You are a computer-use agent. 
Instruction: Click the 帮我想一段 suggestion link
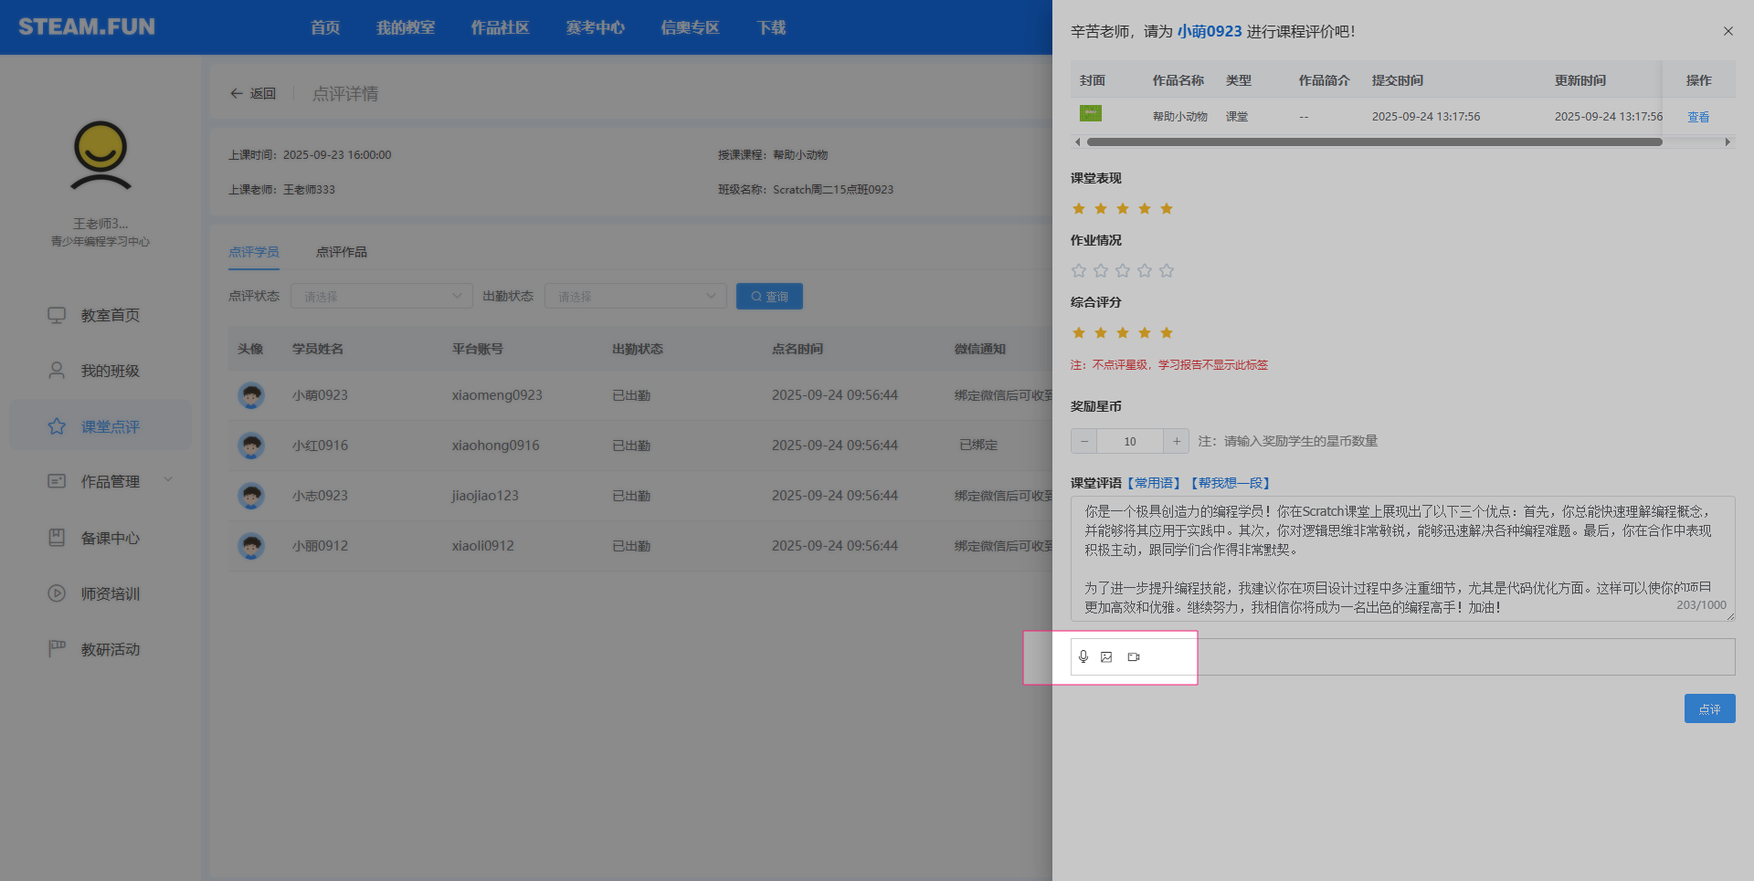point(1231,483)
